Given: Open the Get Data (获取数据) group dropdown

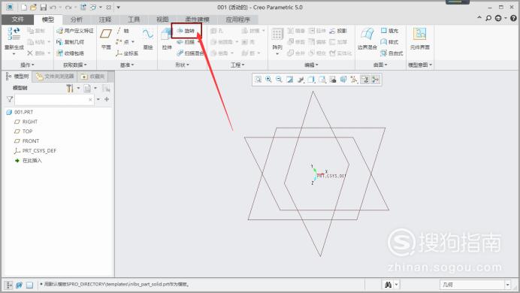Looking at the screenshot, I should tap(75, 65).
